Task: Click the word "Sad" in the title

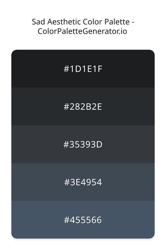Action: (38, 22)
